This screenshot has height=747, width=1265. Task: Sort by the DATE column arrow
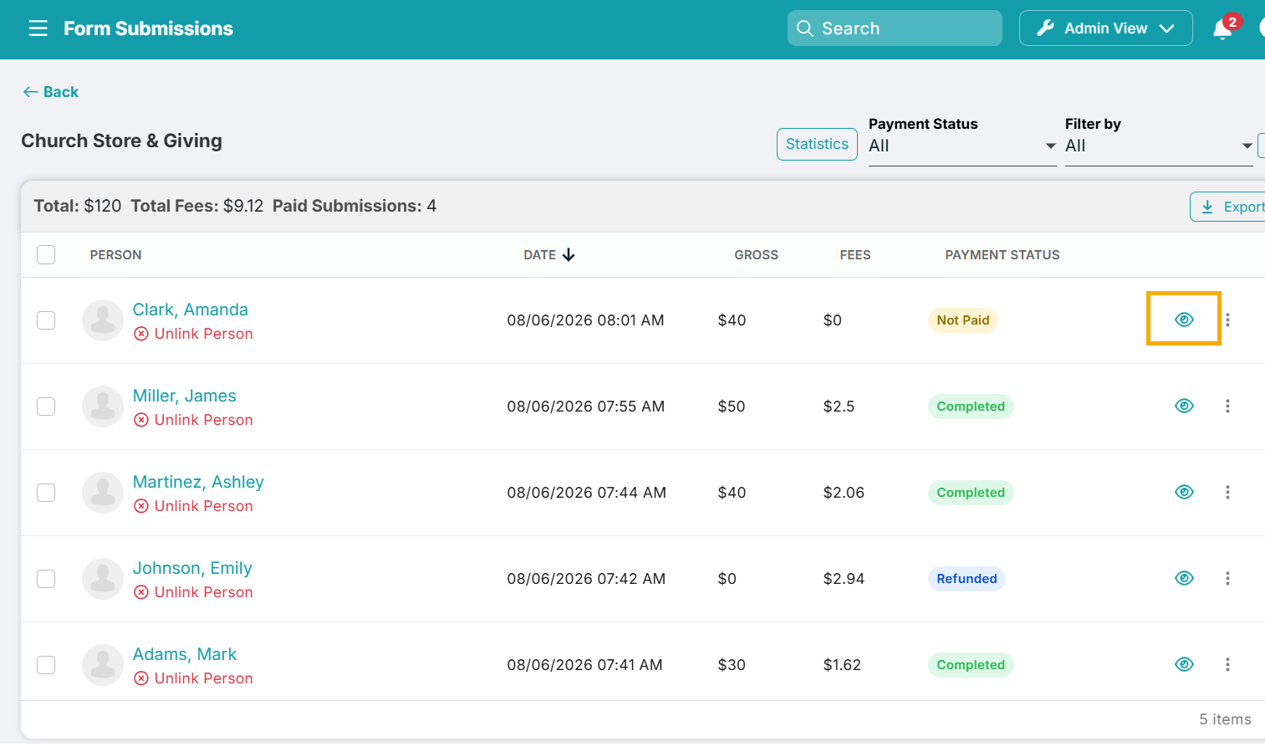point(569,255)
